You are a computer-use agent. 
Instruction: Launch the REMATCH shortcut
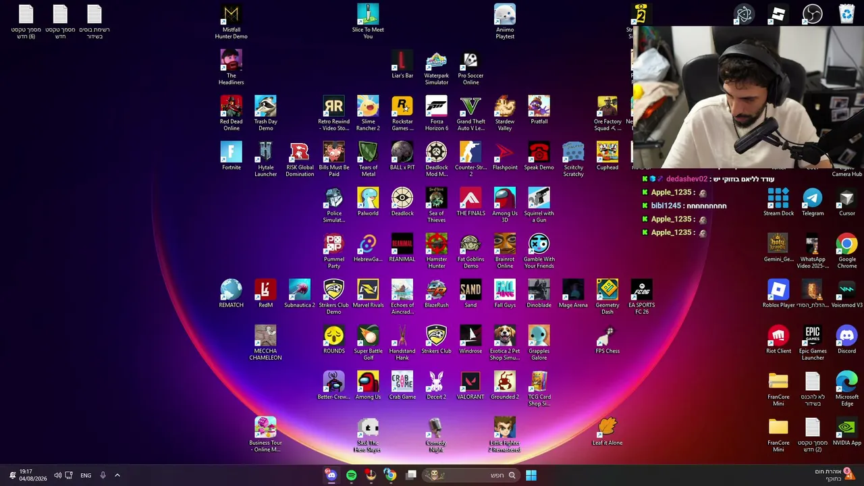[x=231, y=294]
